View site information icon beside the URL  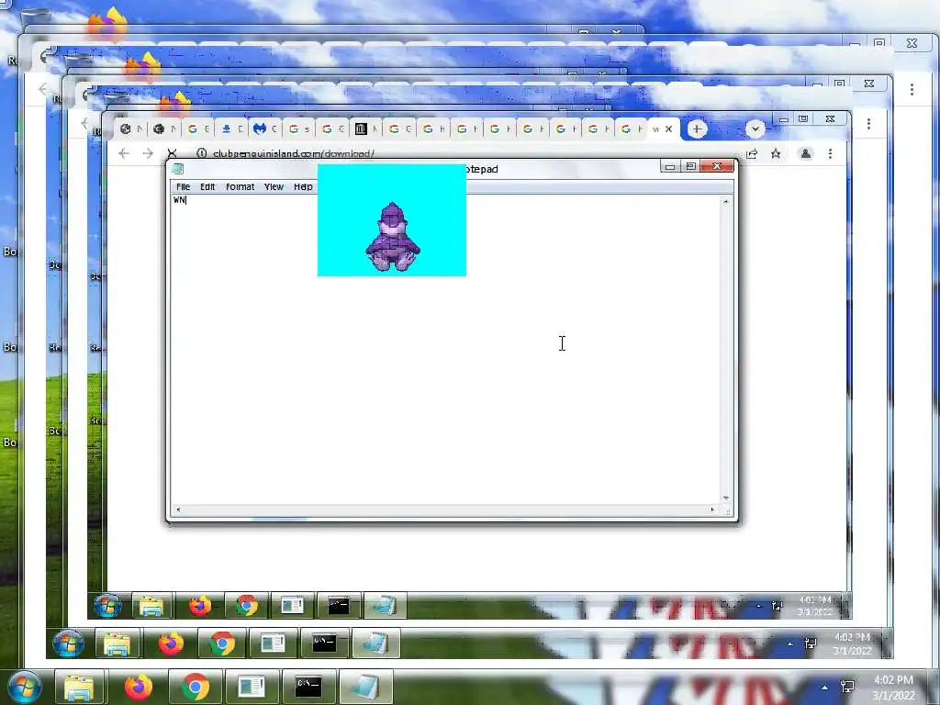tap(201, 153)
